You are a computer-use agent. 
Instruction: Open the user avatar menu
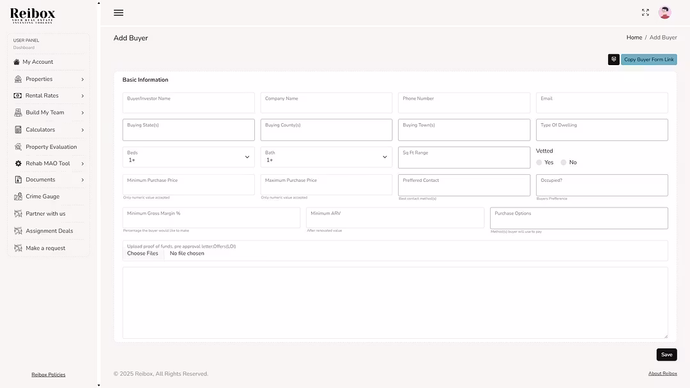click(664, 12)
